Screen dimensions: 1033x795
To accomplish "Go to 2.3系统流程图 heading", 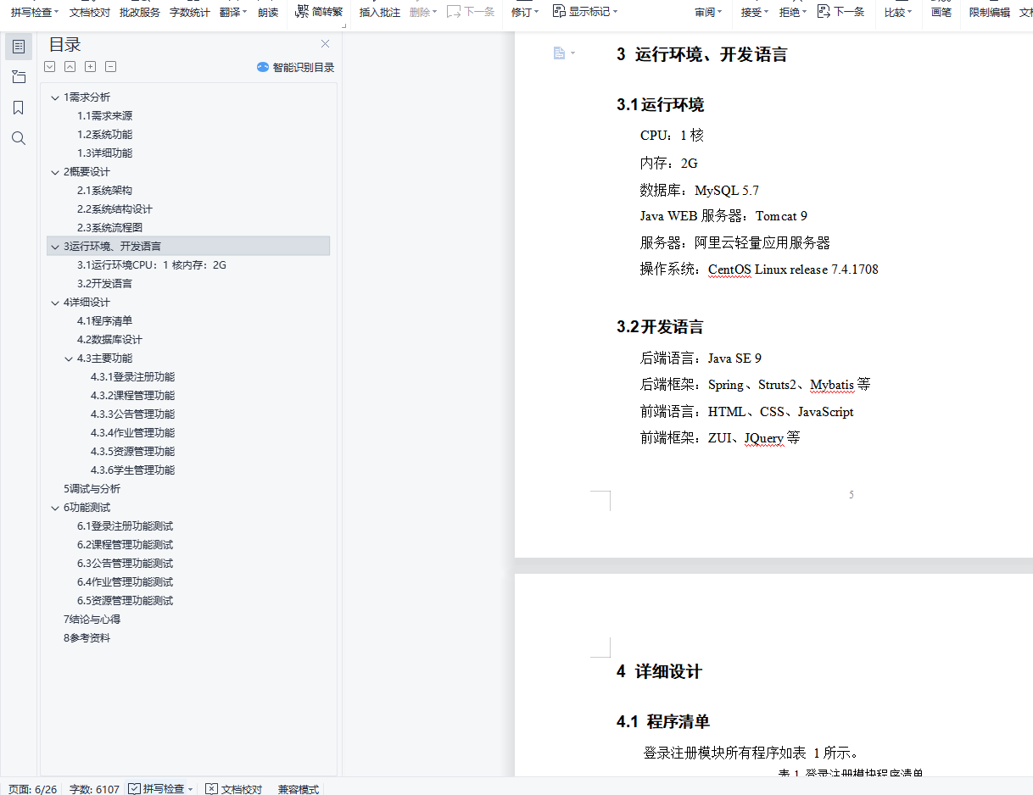I will coord(109,228).
